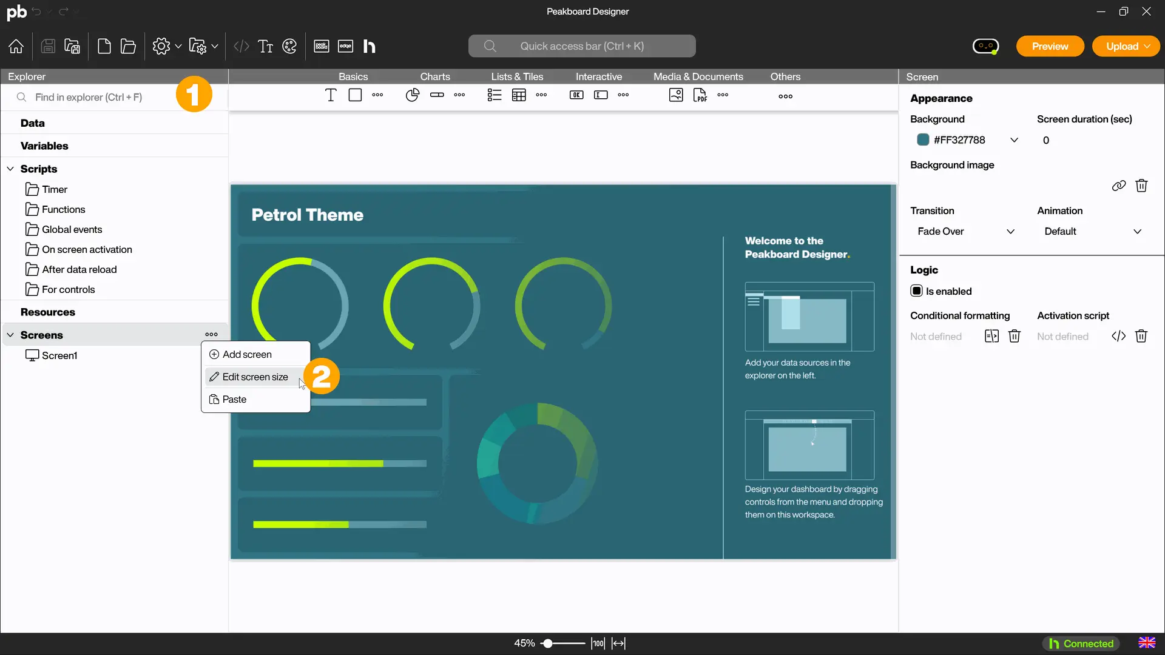Viewport: 1165px width, 655px height.
Task: Create a new project file
Action: click(x=104, y=46)
